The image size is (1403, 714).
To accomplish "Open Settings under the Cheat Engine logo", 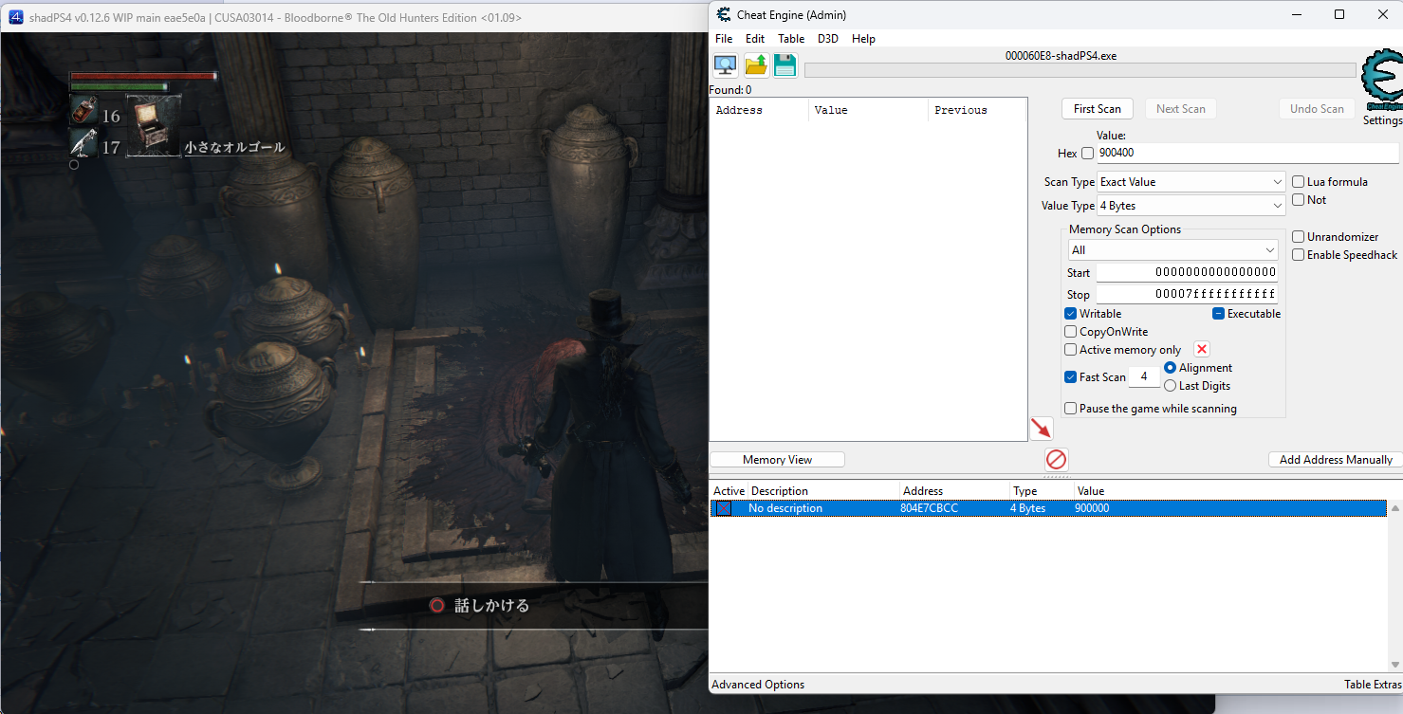I will click(x=1382, y=120).
